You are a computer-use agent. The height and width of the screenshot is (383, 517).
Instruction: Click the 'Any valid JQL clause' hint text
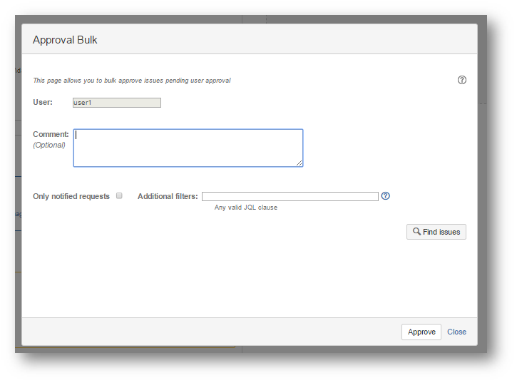245,208
